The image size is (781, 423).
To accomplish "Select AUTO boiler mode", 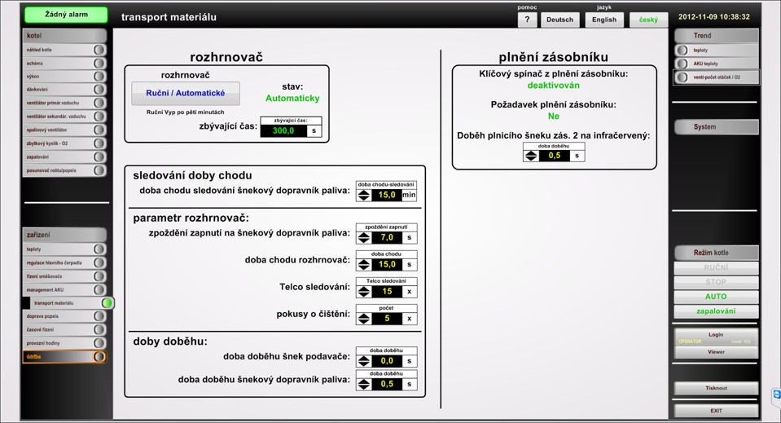I will pyautogui.click(x=716, y=297).
